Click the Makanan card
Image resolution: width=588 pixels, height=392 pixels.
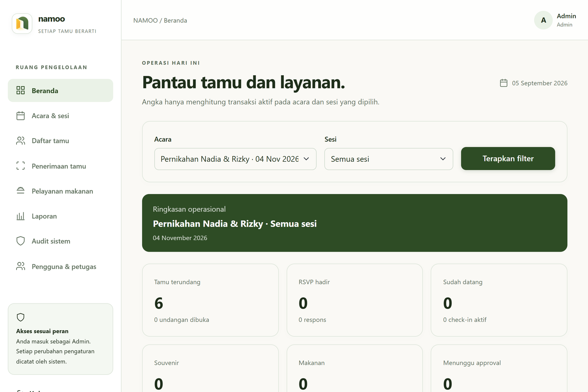coord(355,368)
